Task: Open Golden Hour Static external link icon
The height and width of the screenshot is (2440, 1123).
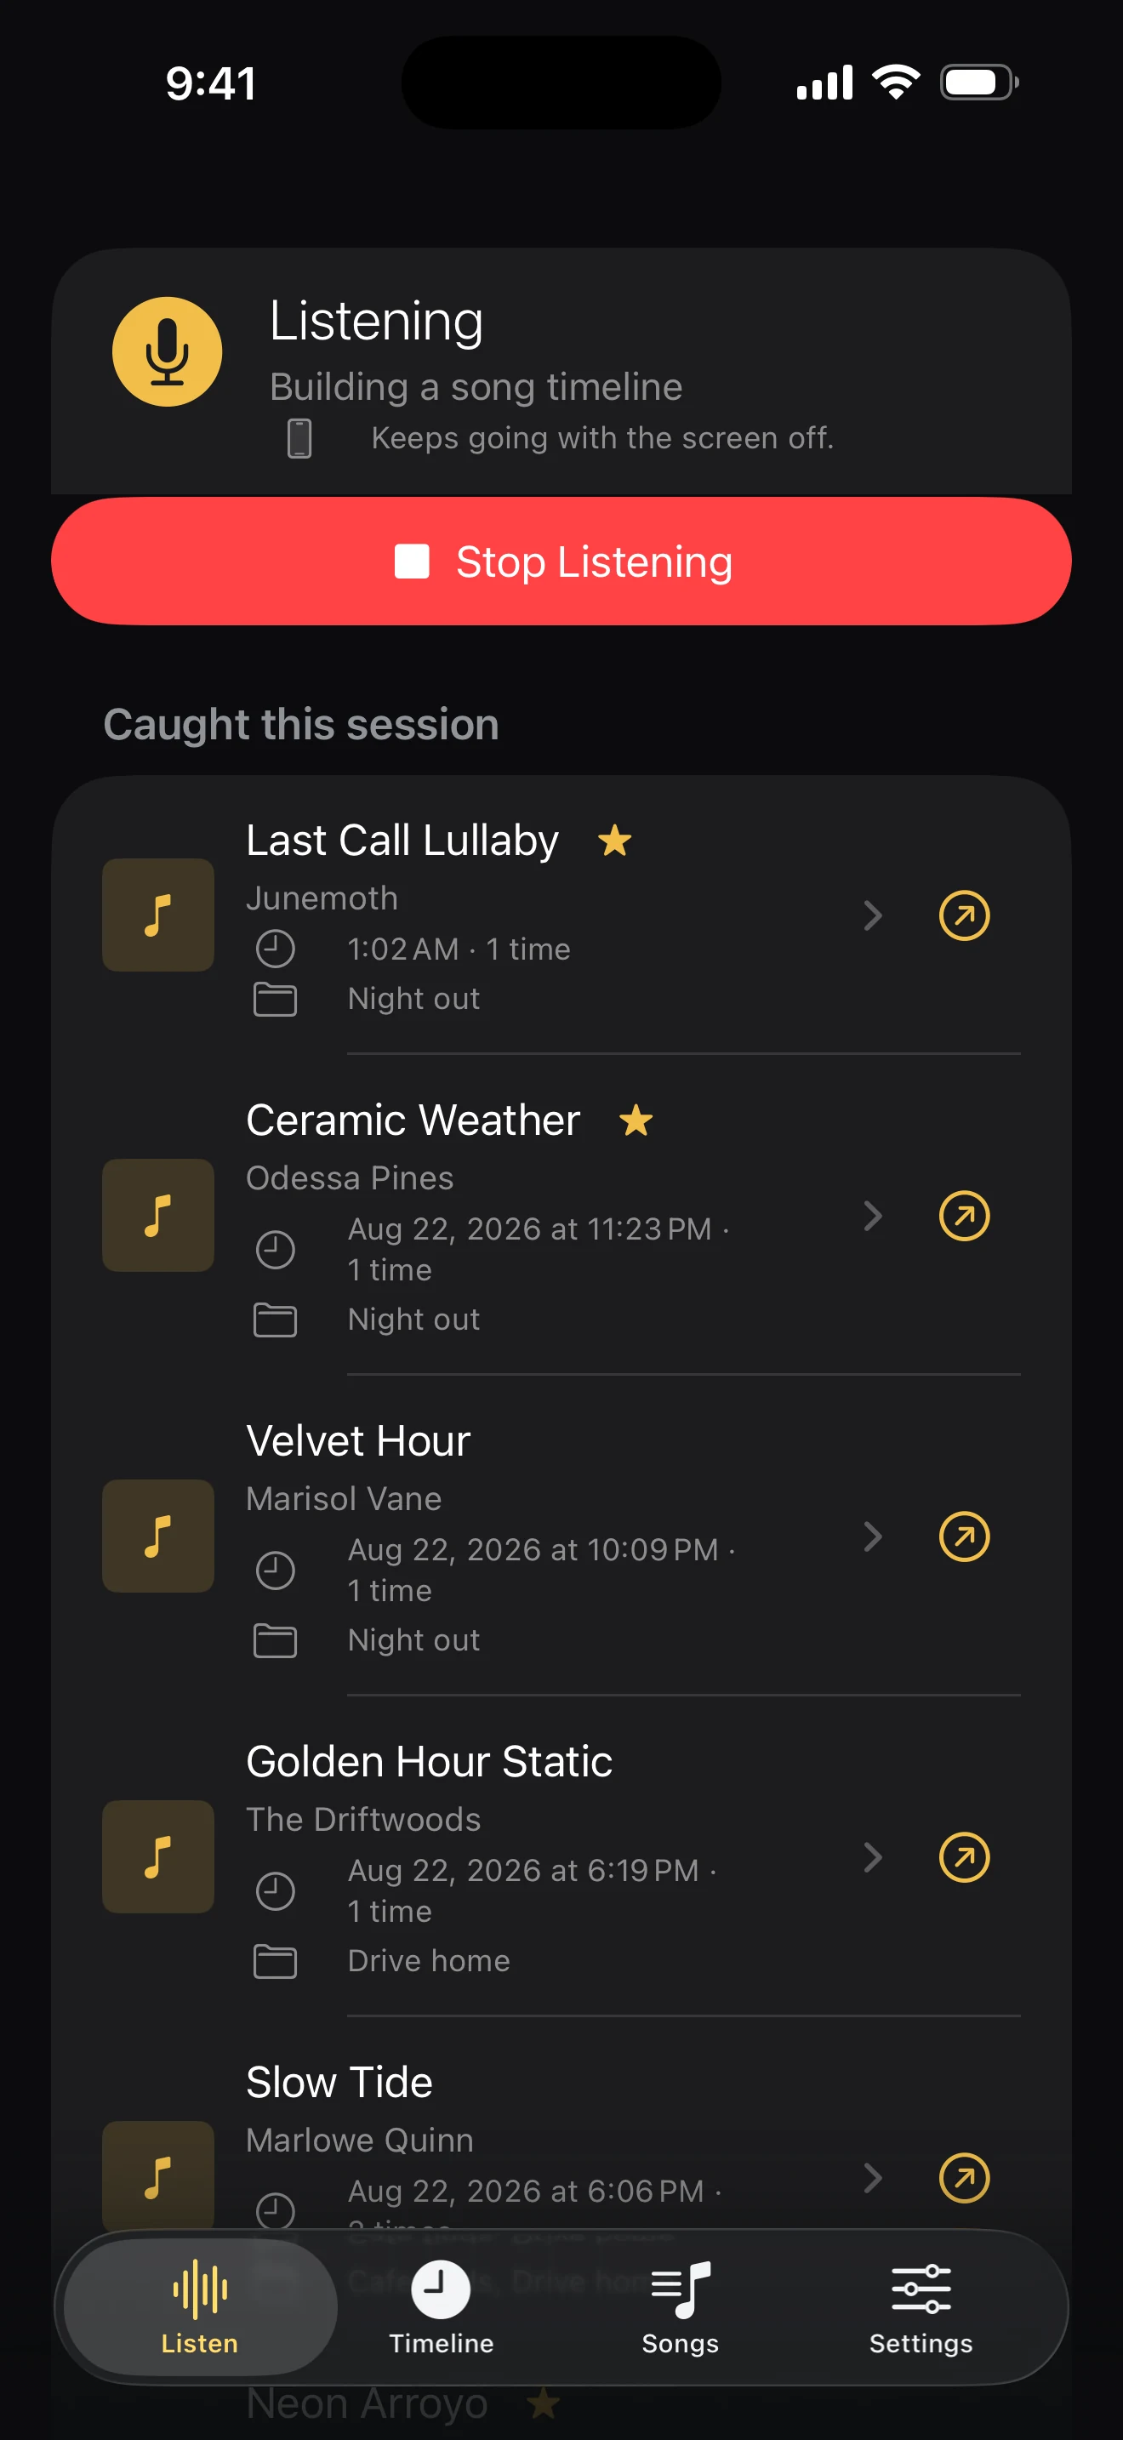Action: tap(964, 1856)
